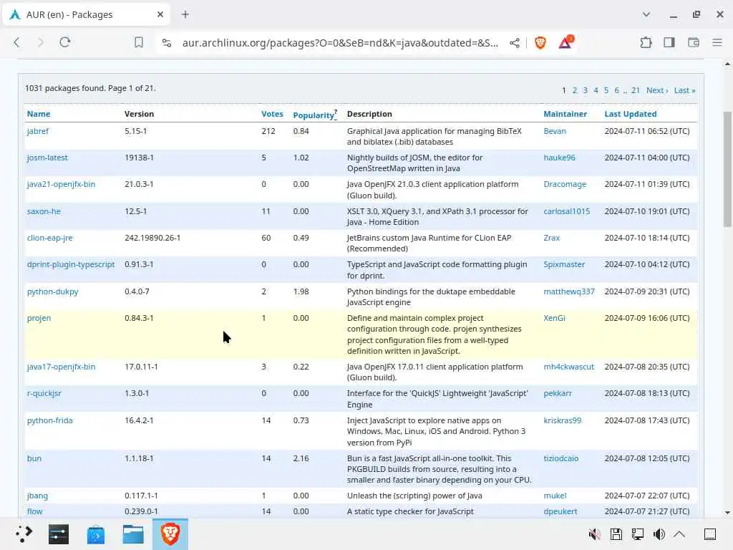Image resolution: width=733 pixels, height=550 pixels.
Task: Sort by Maintainer column header
Action: click(x=565, y=114)
